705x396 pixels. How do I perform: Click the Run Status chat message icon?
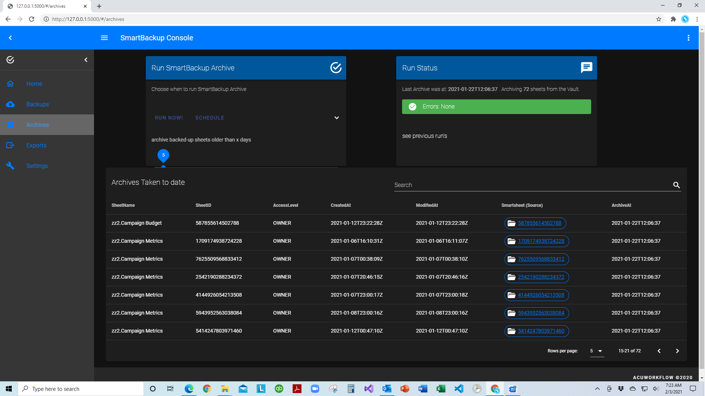pos(586,67)
